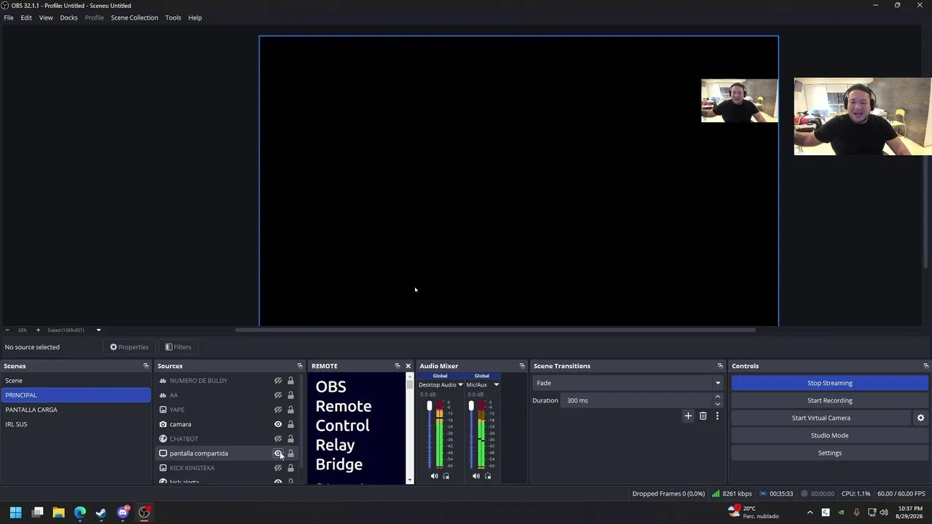Mute Mic/Aux speaker icon
The height and width of the screenshot is (524, 932).
coord(475,476)
